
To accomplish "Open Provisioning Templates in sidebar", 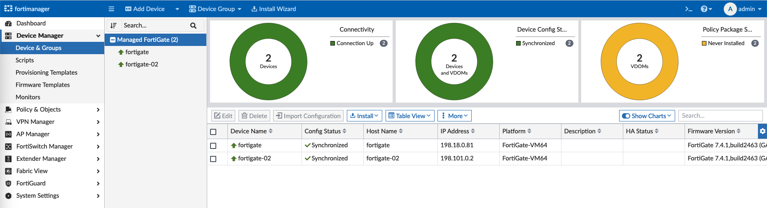I will click(47, 73).
